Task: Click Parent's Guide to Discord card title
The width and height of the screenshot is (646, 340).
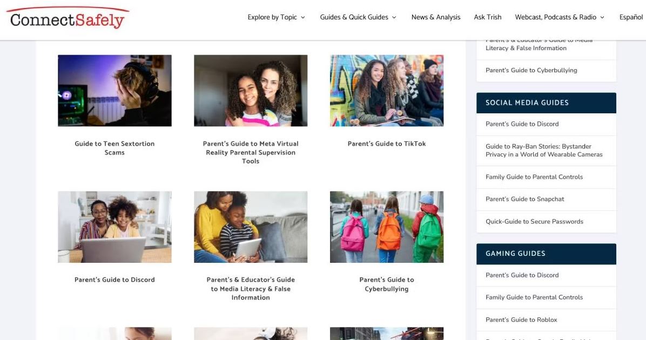Action: coord(115,280)
